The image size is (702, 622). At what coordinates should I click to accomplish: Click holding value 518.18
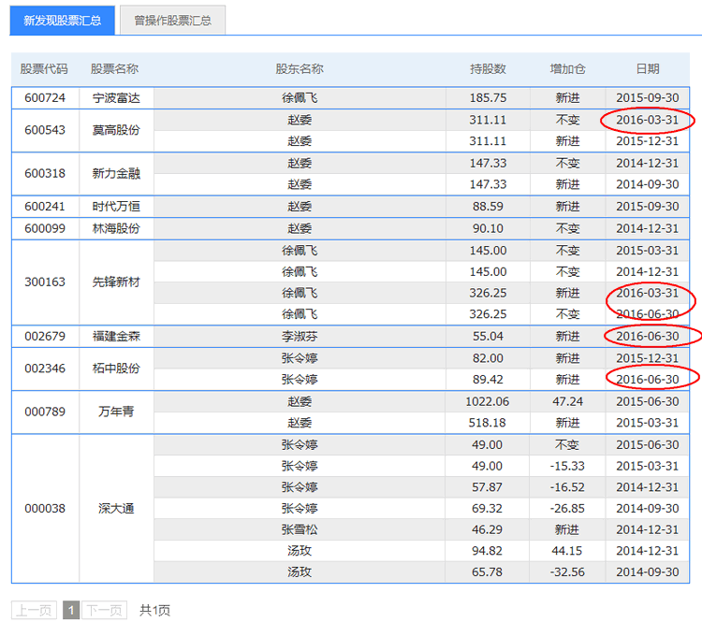[x=487, y=423]
